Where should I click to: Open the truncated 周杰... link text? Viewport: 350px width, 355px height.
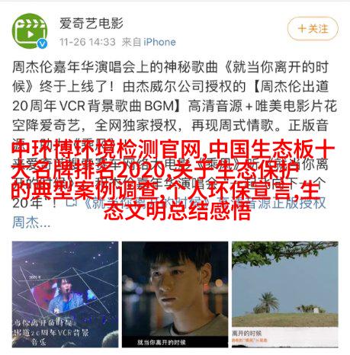(x=31, y=222)
